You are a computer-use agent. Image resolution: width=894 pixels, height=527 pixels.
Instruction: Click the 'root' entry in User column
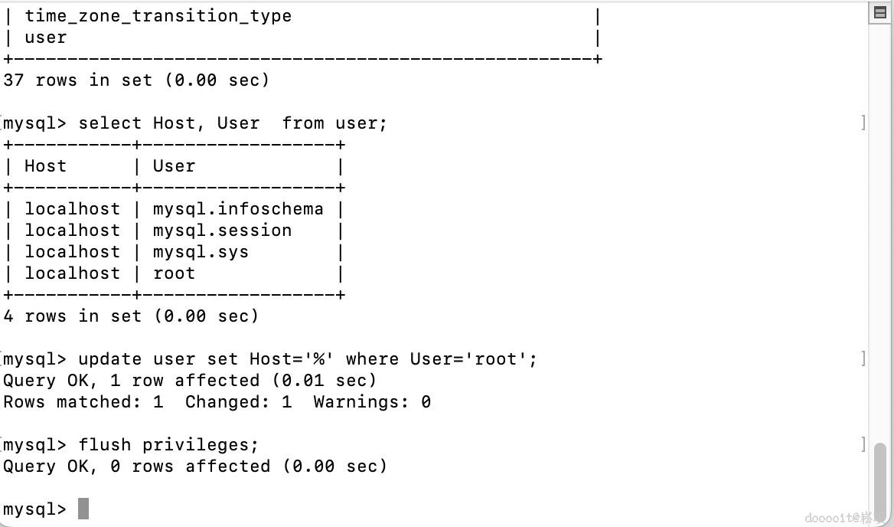[174, 273]
